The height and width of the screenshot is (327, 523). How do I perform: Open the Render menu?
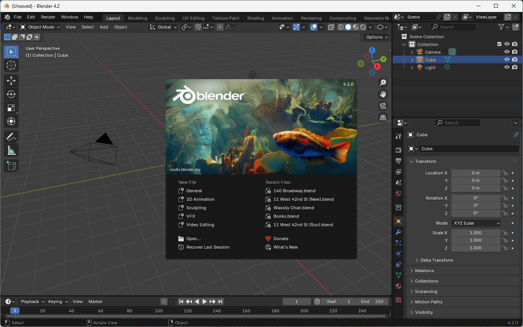pyautogui.click(x=48, y=17)
